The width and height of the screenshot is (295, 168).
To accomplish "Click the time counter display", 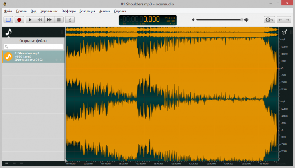I will point(147,20).
